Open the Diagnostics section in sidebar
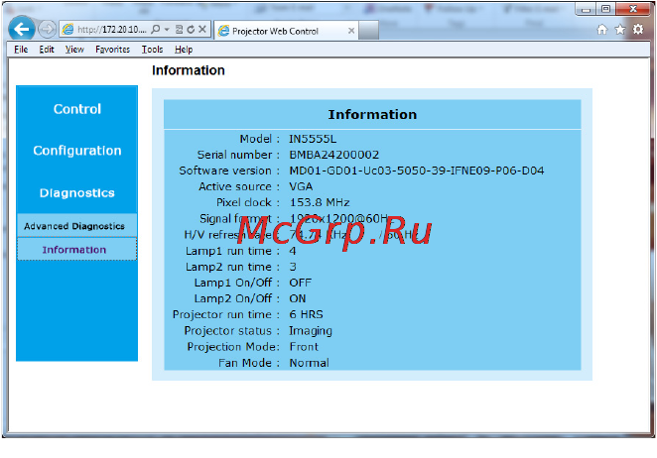 pyautogui.click(x=77, y=193)
